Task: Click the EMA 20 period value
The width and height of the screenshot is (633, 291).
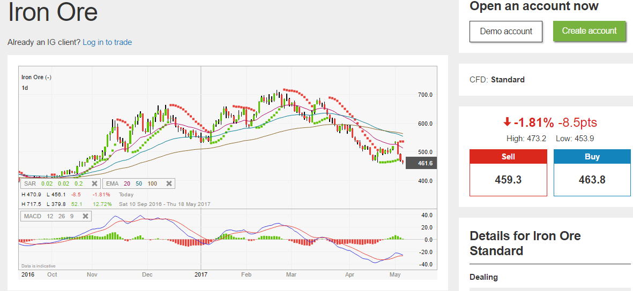Action: coord(127,184)
